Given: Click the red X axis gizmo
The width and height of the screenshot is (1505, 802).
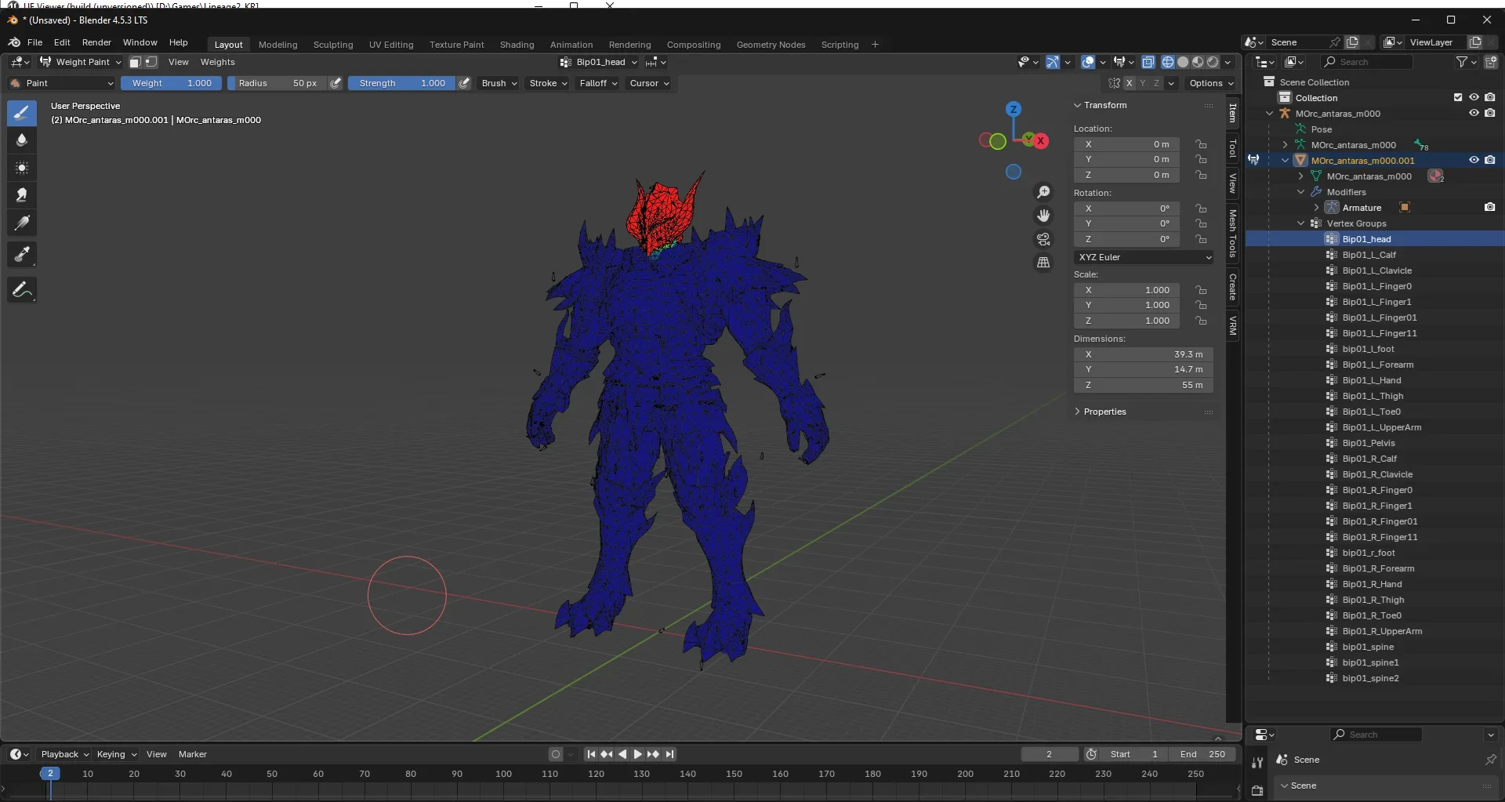Looking at the screenshot, I should click(x=1041, y=141).
